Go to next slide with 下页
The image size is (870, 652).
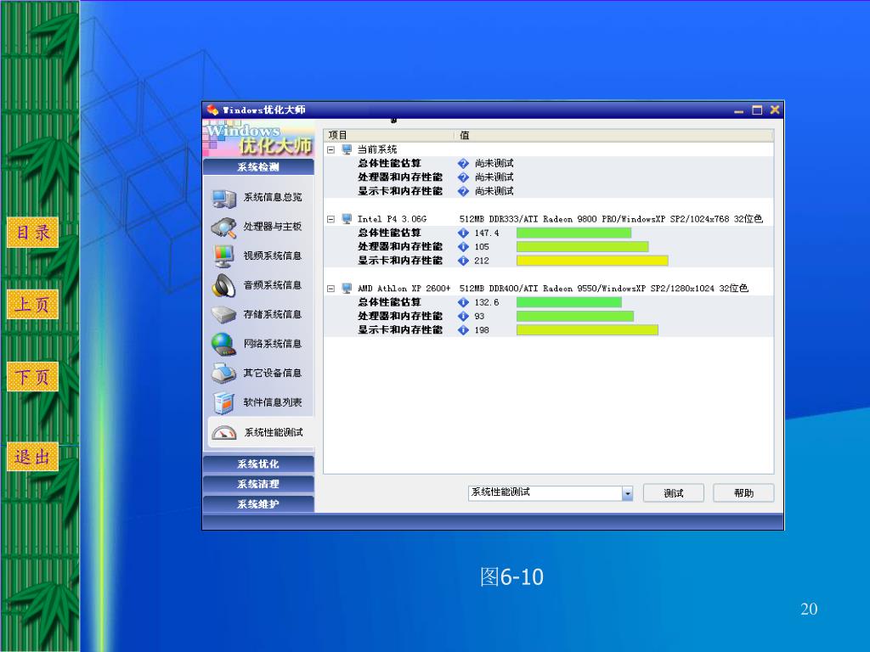tap(33, 376)
